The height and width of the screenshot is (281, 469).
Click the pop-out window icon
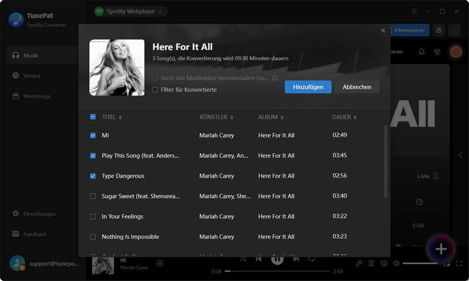[x=439, y=31]
